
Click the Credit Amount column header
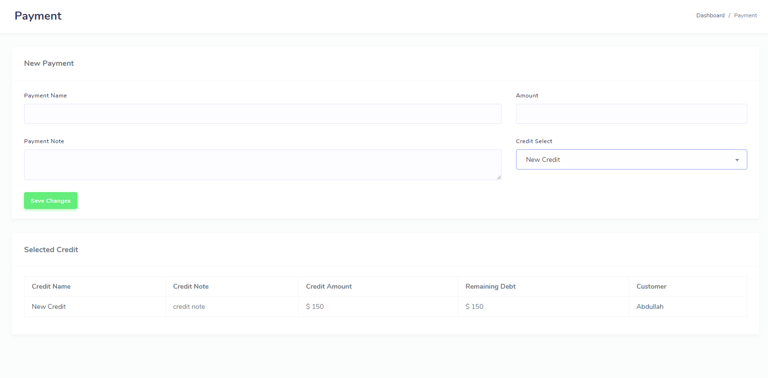tap(329, 286)
